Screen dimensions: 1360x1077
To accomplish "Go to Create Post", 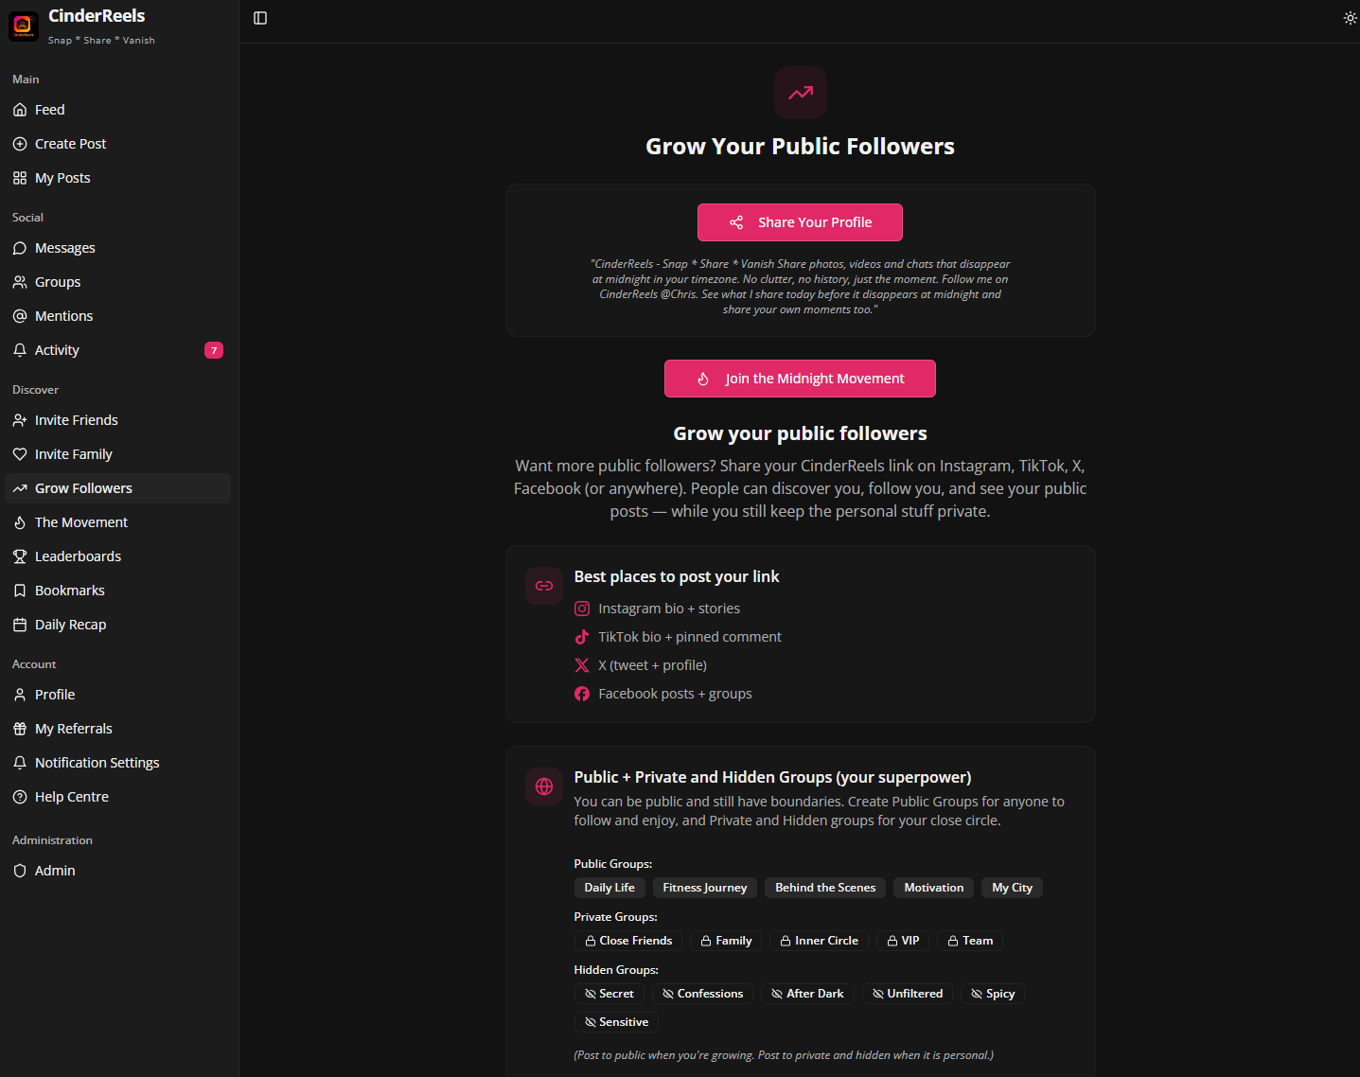I will [117, 144].
